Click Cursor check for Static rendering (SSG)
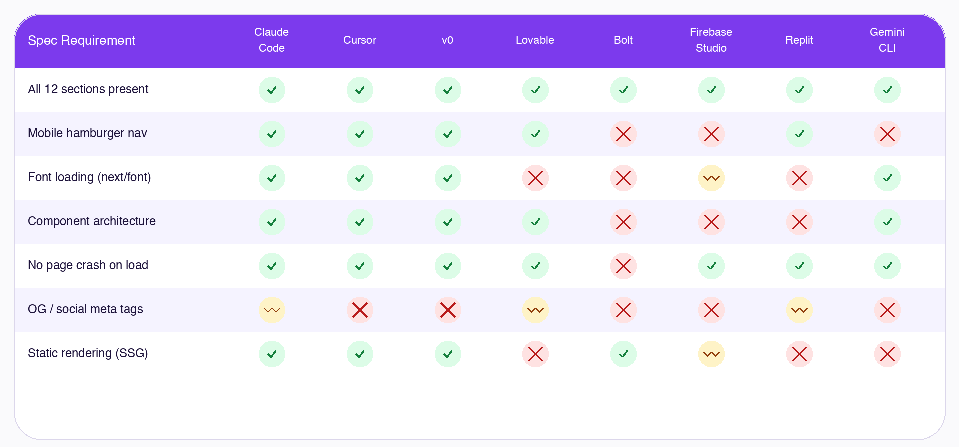959x447 pixels. click(360, 354)
